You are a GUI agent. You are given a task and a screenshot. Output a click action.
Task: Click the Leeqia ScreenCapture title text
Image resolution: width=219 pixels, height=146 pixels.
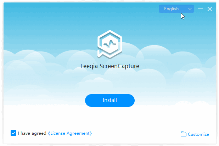pos(110,66)
